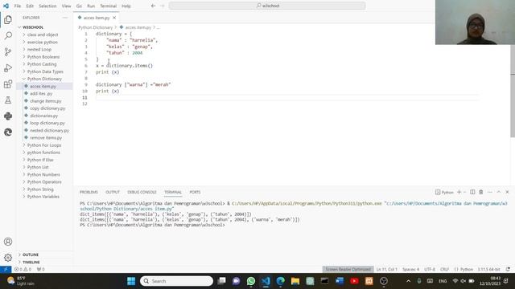The image size is (515, 289).
Task: Select the Python interpreter 3.11.5 64-bit
Action: point(488,270)
